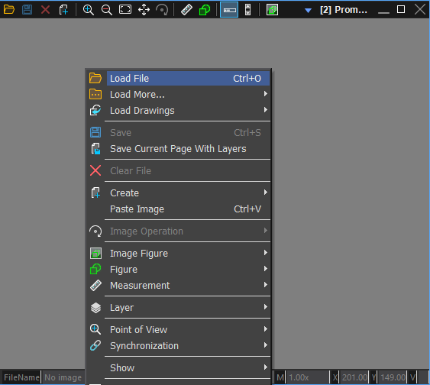Click the ruler measurement toolbar icon
This screenshot has width=430, height=385.
[186, 10]
